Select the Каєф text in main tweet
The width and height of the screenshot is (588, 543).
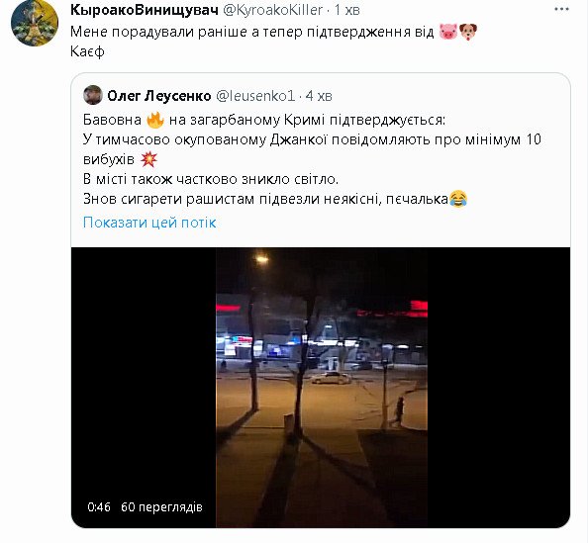click(87, 51)
